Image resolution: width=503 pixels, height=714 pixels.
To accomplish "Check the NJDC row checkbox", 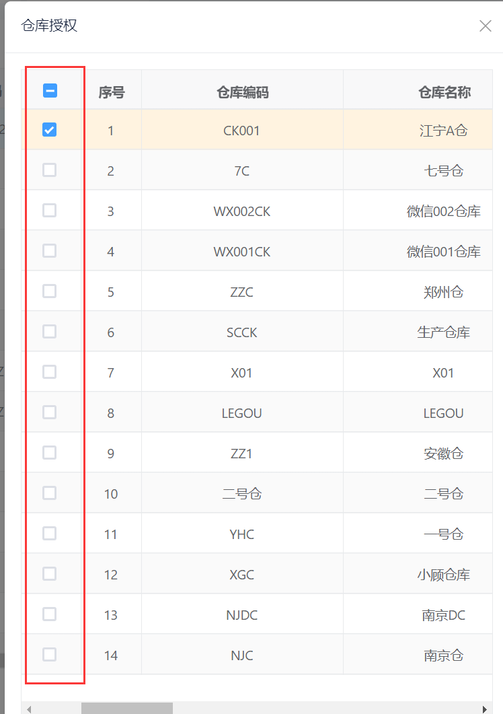I will (x=49, y=614).
